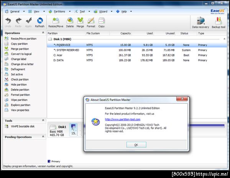Sort by the Type column header
The width and height of the screenshot is (230, 178).
[212, 33]
